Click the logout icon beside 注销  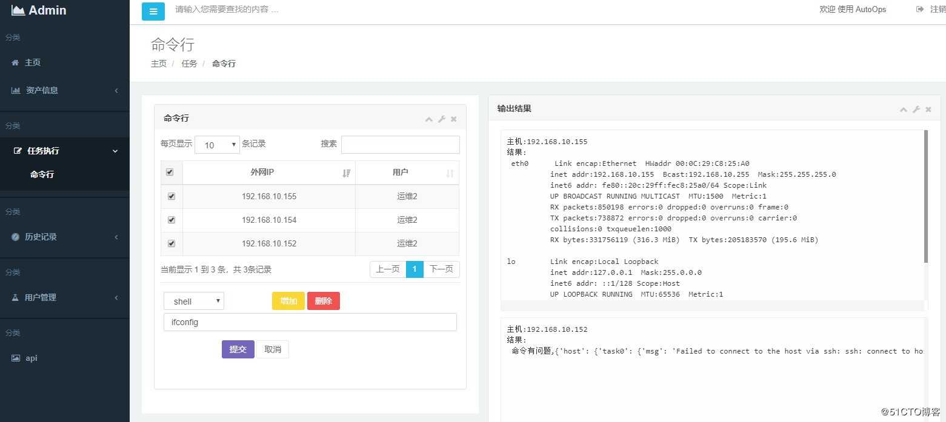(x=920, y=9)
